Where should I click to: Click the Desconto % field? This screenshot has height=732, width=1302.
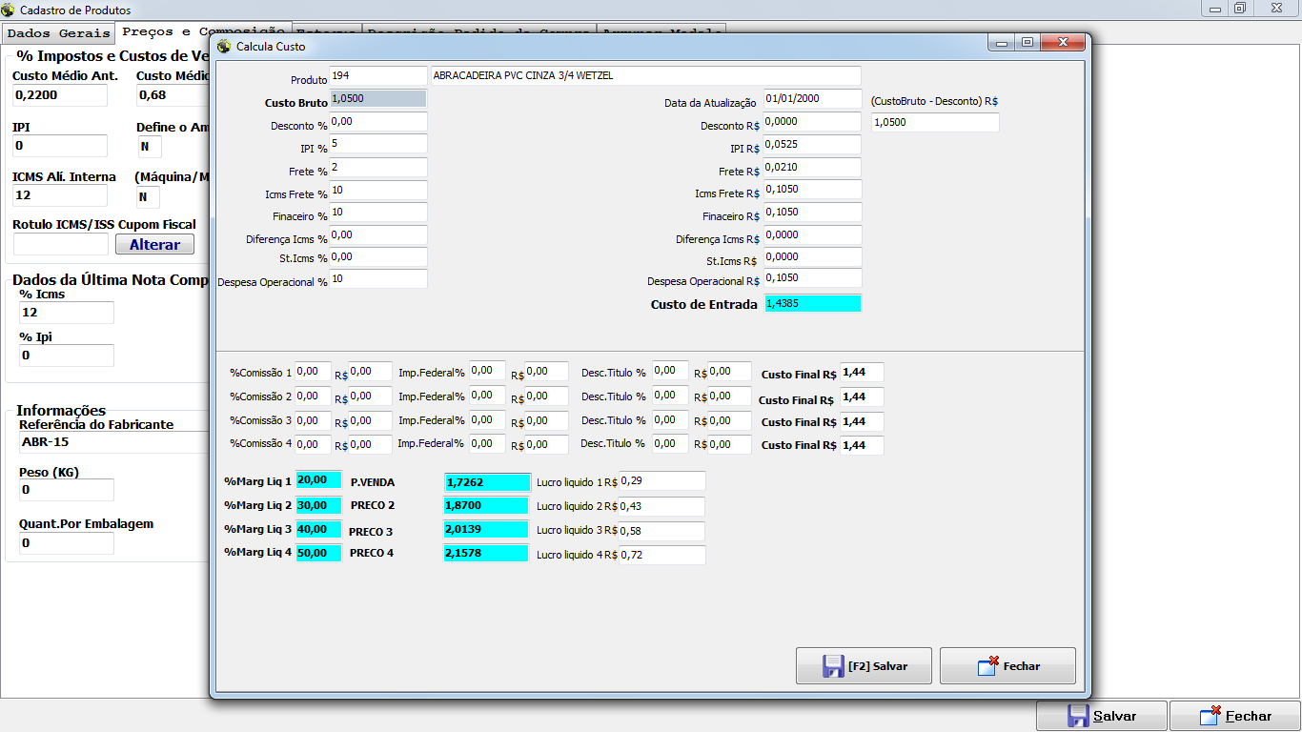[x=378, y=122]
